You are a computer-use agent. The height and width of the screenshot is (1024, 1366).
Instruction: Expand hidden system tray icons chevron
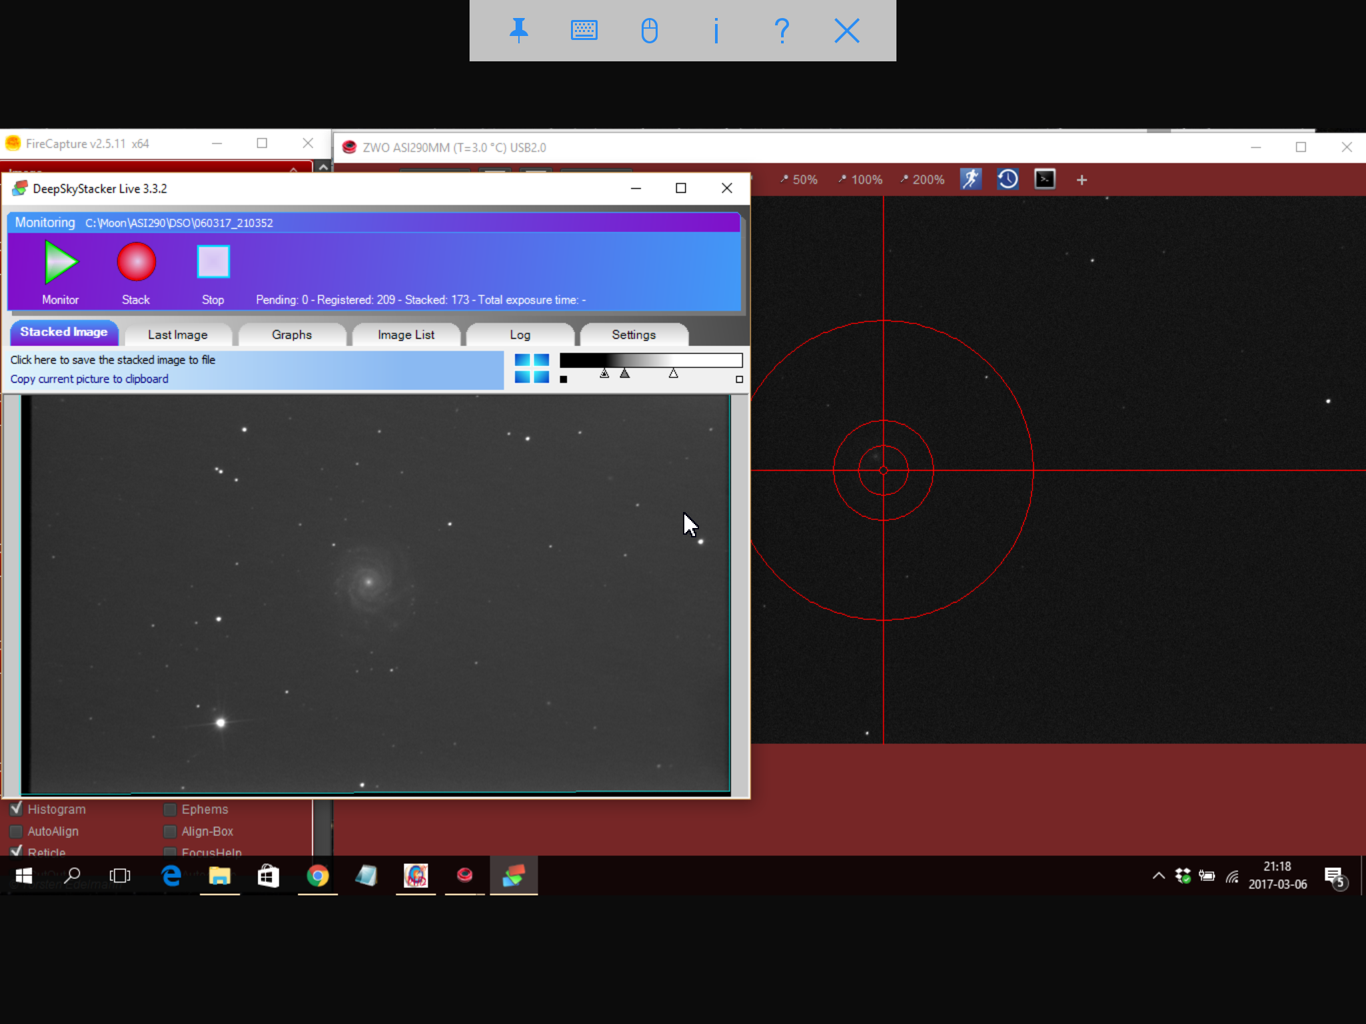(x=1159, y=875)
